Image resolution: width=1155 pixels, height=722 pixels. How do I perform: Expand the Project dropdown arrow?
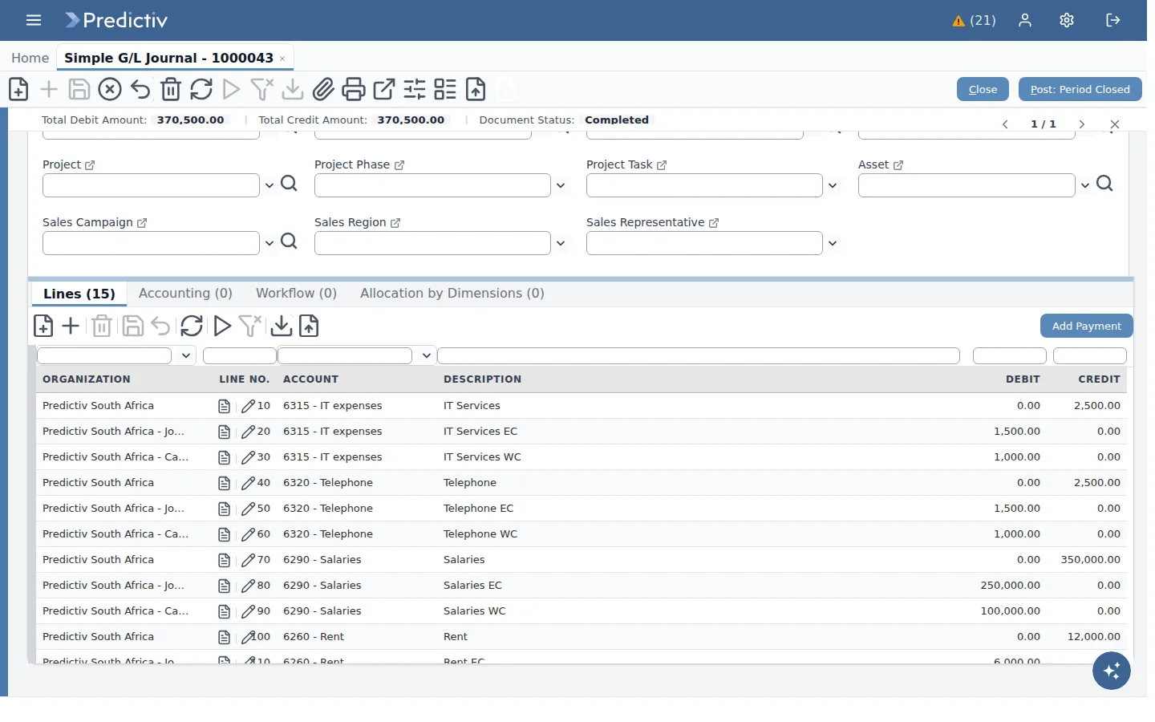pyautogui.click(x=269, y=185)
